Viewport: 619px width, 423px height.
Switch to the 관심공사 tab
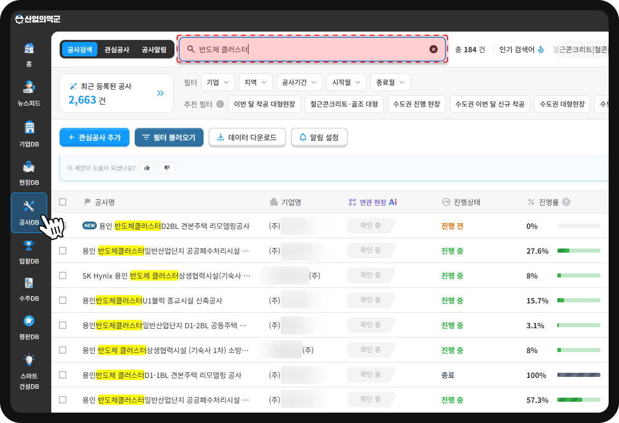tap(117, 49)
